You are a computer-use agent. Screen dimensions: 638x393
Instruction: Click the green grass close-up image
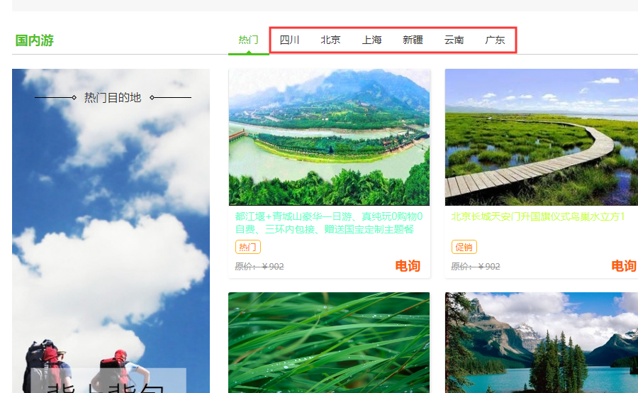(x=329, y=342)
